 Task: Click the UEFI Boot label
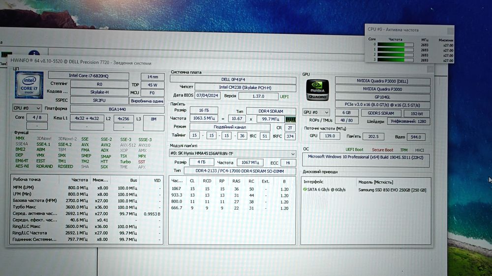point(354,149)
